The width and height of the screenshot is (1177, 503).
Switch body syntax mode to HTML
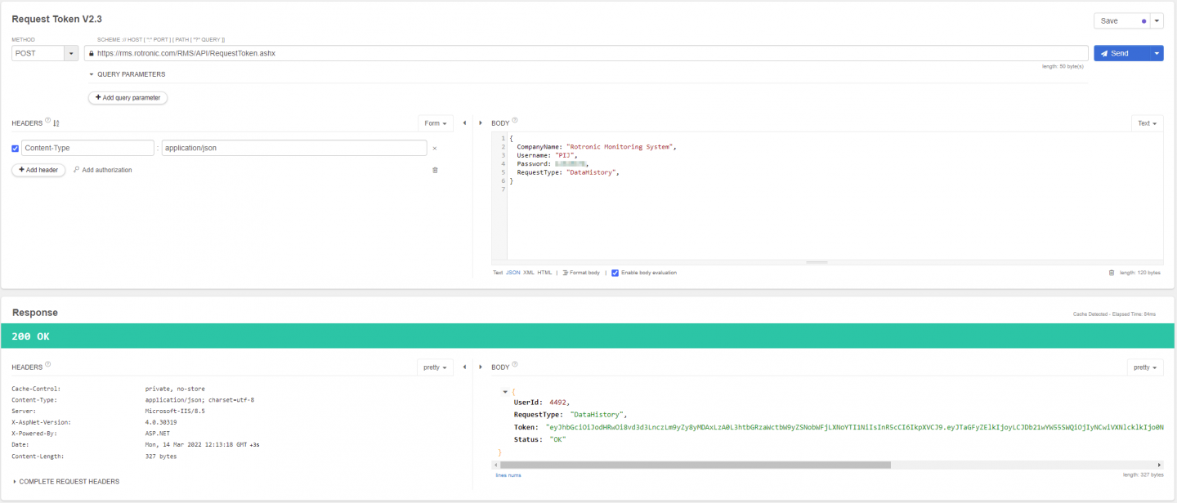point(544,273)
